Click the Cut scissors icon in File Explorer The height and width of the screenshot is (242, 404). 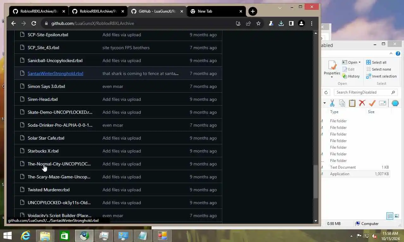click(x=332, y=103)
